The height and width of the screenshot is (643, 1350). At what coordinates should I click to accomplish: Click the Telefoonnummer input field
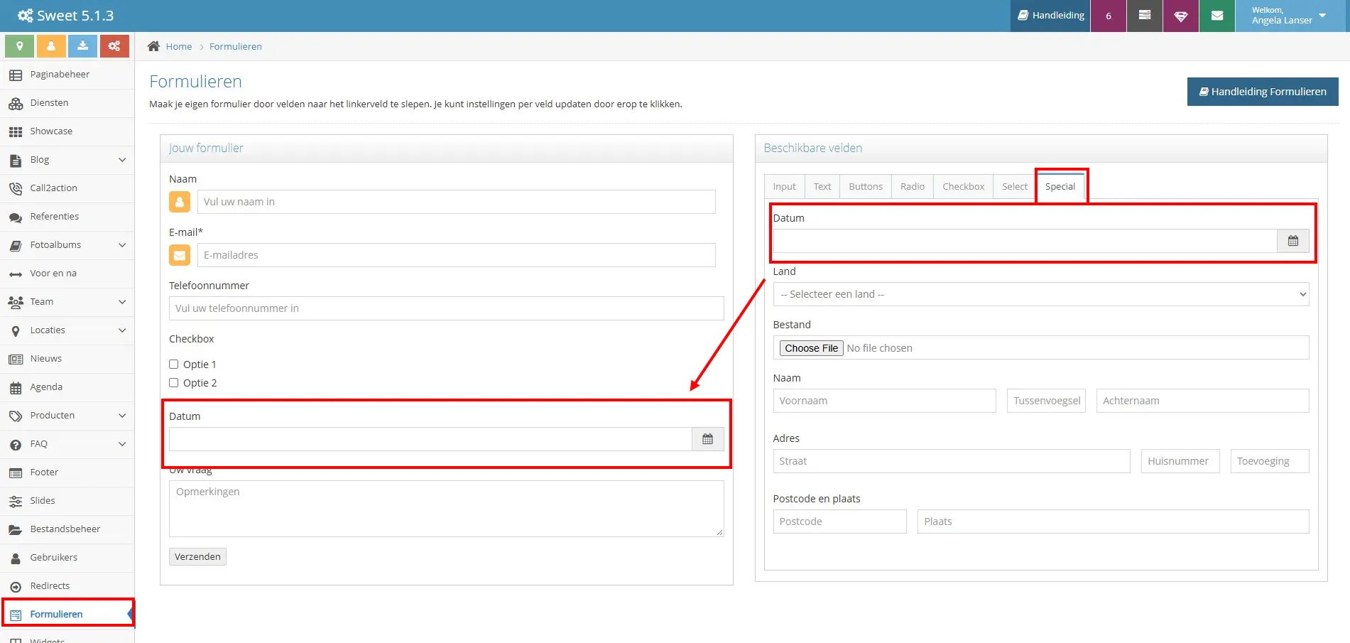click(447, 308)
